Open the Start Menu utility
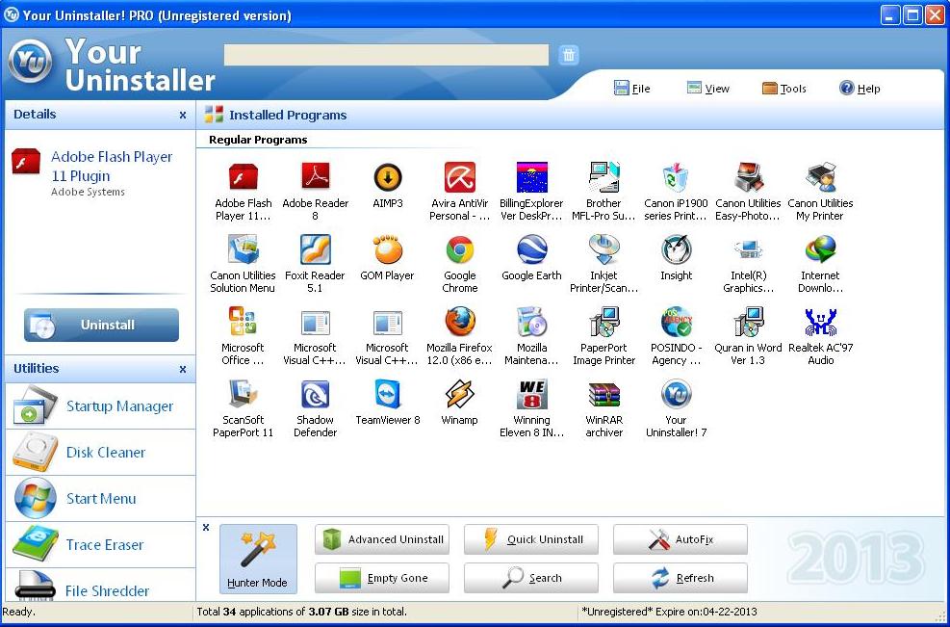Image resolution: width=950 pixels, height=627 pixels. pyautogui.click(x=100, y=499)
